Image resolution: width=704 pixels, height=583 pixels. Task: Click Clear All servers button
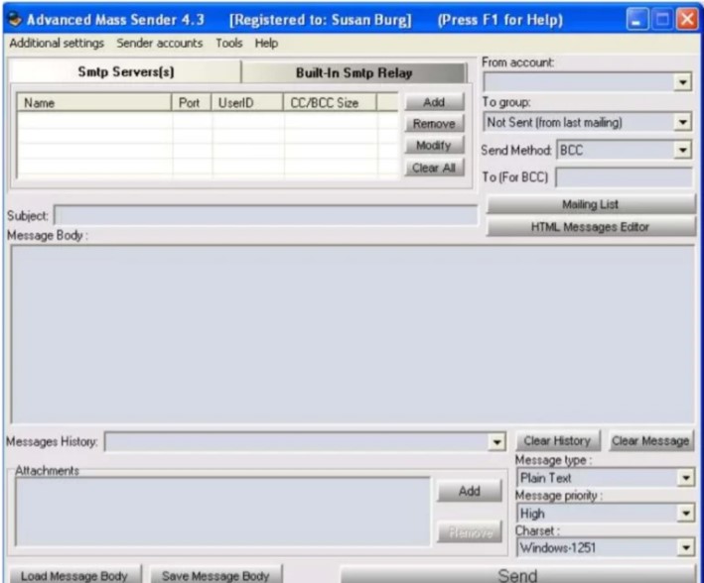[433, 168]
